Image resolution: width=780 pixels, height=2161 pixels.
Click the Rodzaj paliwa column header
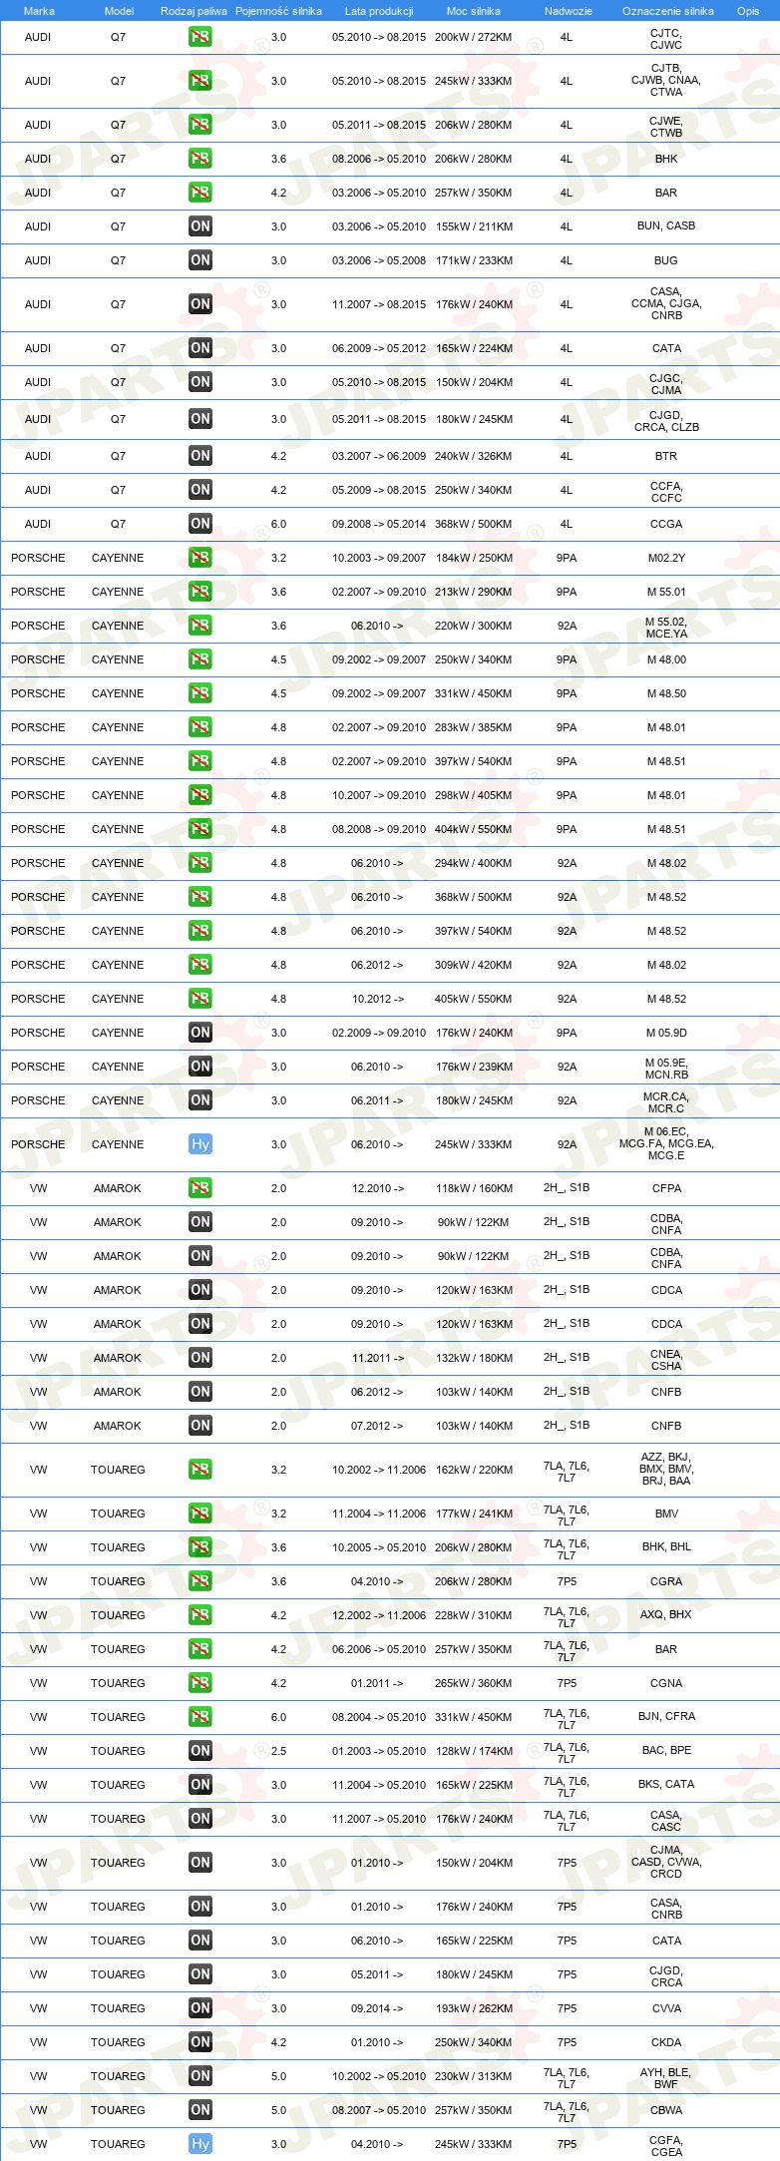[194, 11]
